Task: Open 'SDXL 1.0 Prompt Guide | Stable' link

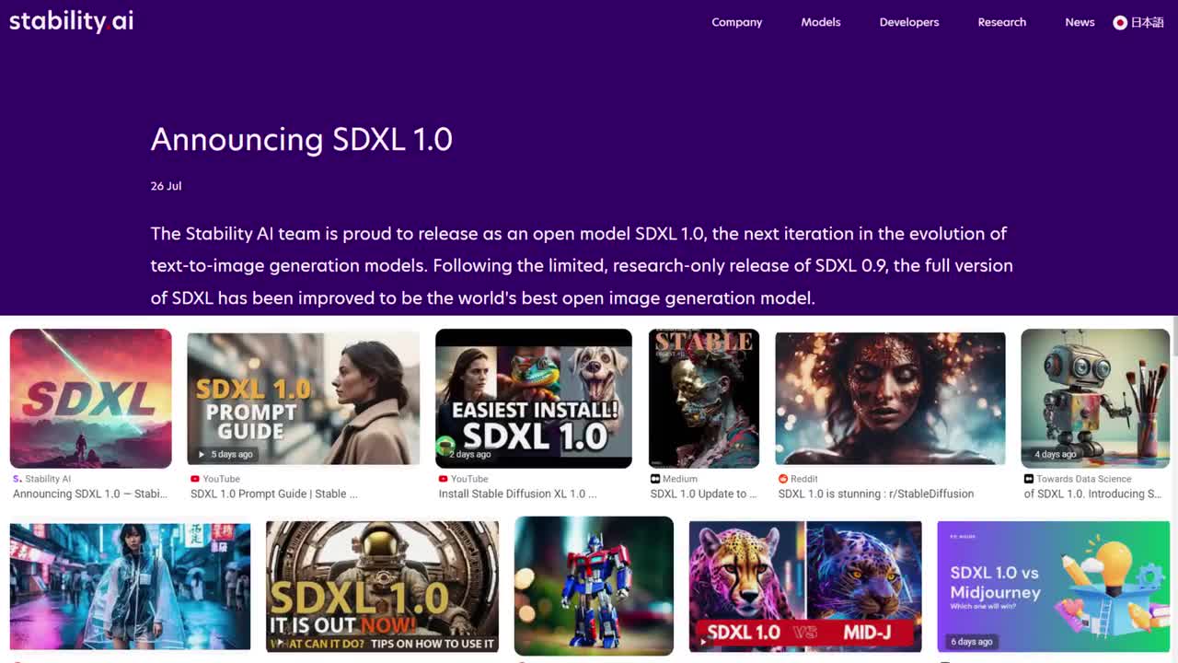Action: (274, 494)
